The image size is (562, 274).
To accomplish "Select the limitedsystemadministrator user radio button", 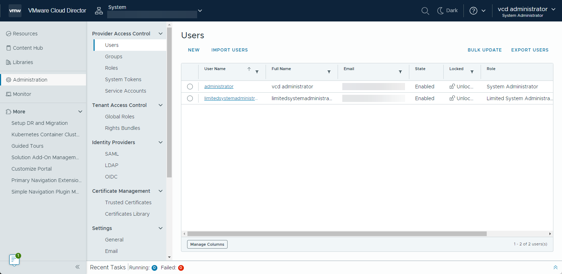I will click(190, 98).
